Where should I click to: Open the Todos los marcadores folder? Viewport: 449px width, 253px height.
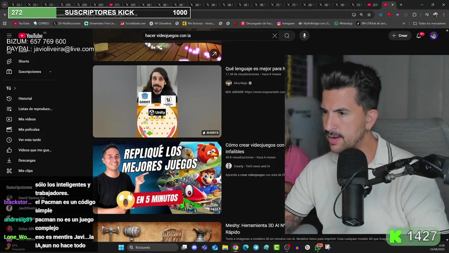click(x=429, y=24)
